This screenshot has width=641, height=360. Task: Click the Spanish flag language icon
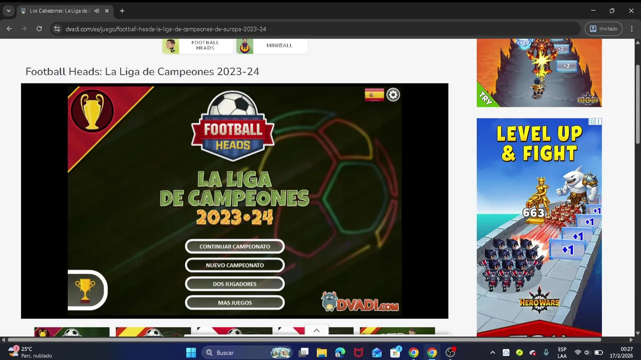coord(374,94)
